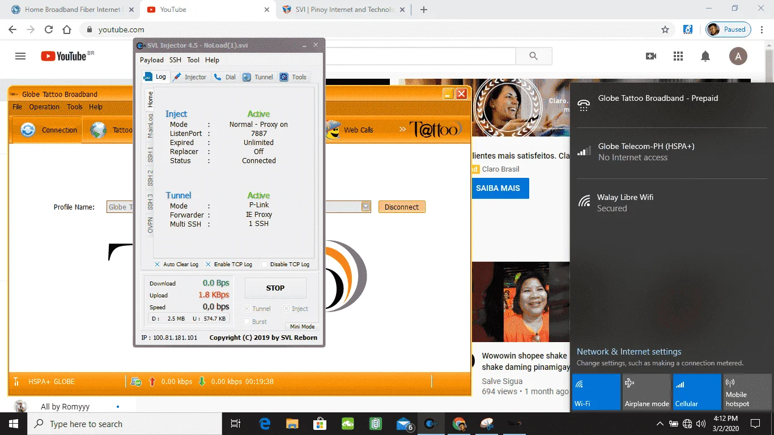
Task: Open the Payload menu in SVL Injector
Action: [x=152, y=60]
